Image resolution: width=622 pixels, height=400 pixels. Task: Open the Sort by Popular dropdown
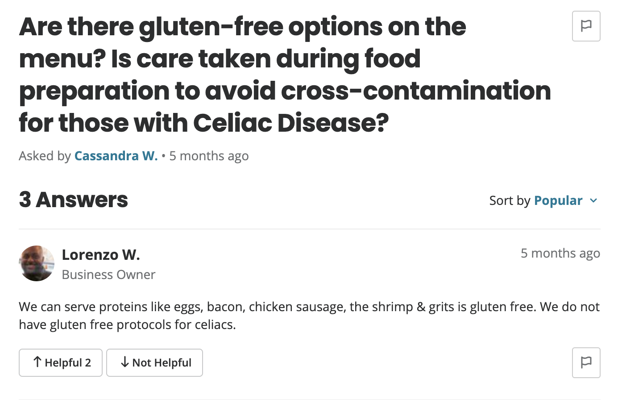(x=558, y=200)
